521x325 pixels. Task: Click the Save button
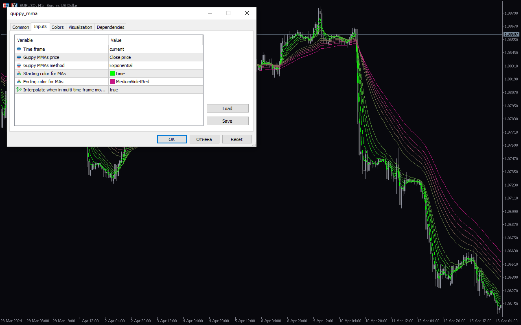coord(228,121)
